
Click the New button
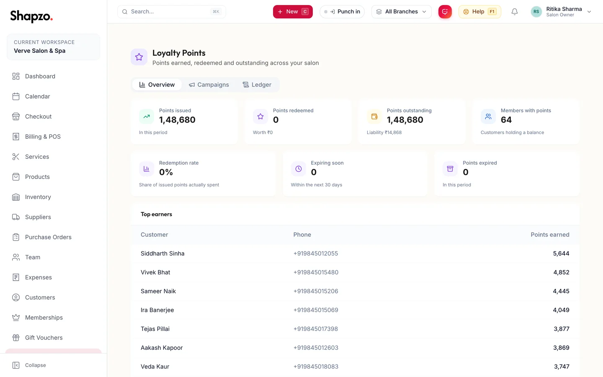pos(293,12)
